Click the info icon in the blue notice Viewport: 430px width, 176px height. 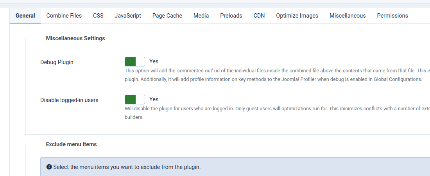point(49,167)
